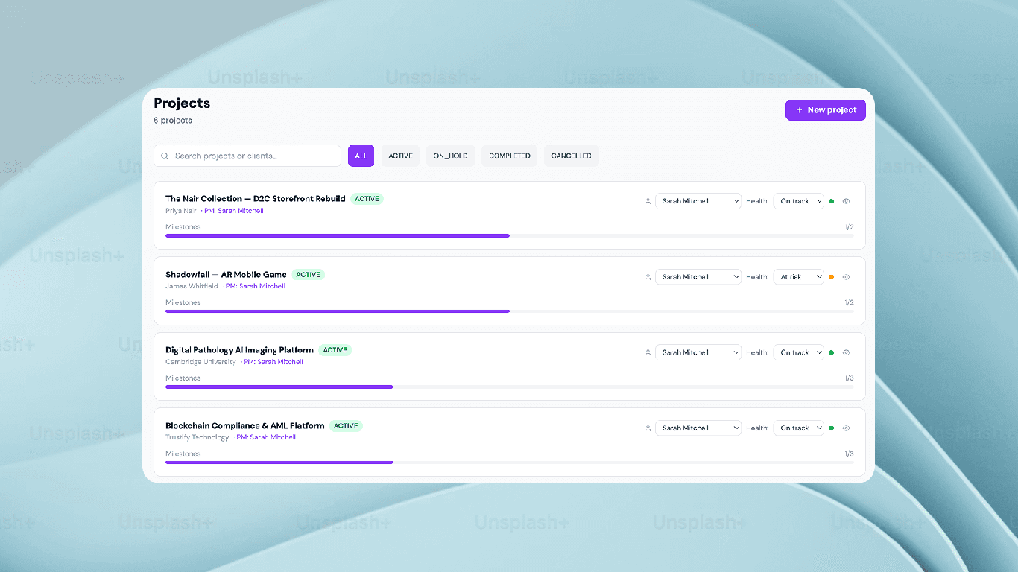
Task: Click client name Priya Nair
Action: [181, 211]
